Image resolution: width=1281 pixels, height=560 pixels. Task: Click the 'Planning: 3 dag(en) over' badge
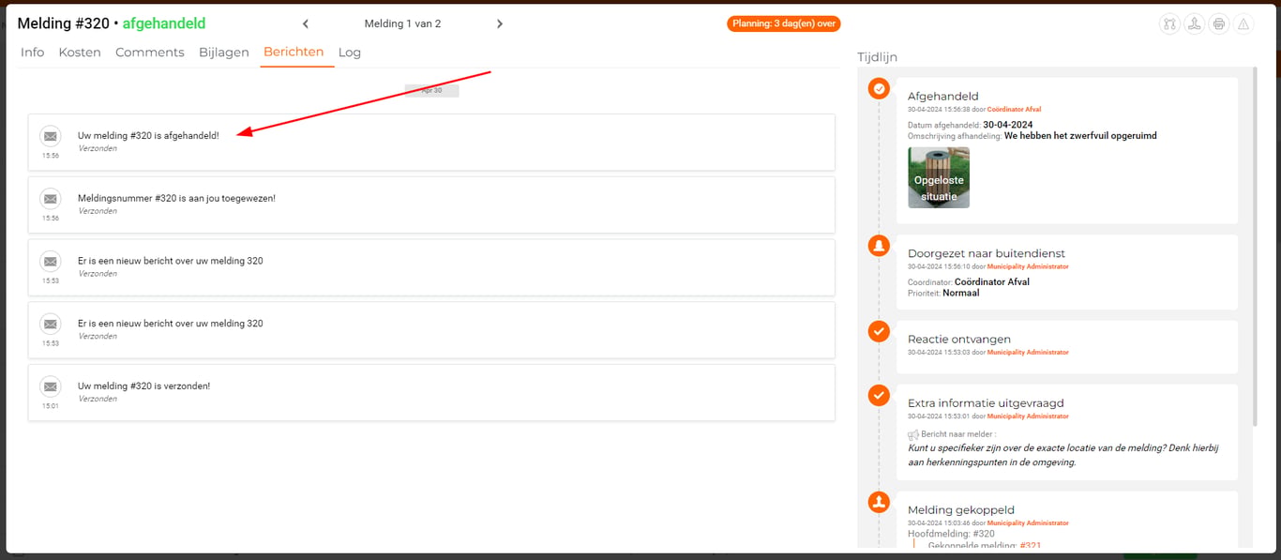tap(784, 23)
